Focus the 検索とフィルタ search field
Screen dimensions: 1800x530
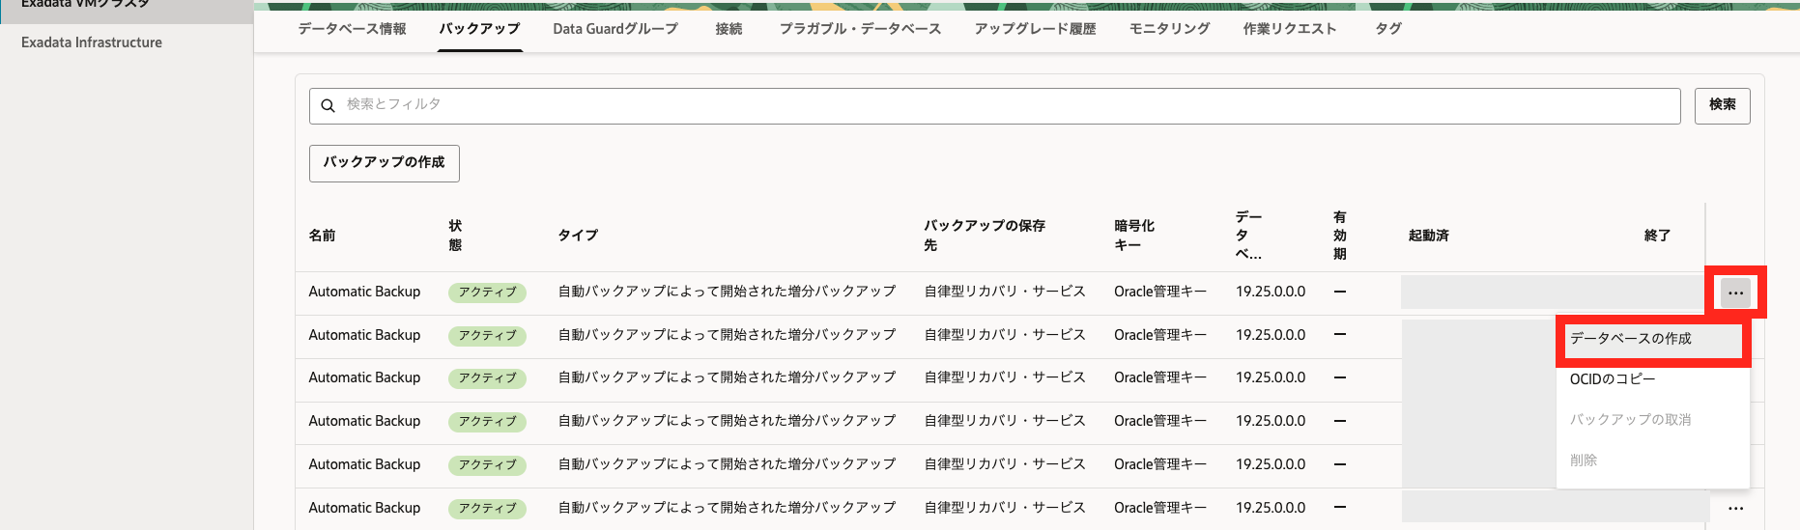coord(1005,105)
